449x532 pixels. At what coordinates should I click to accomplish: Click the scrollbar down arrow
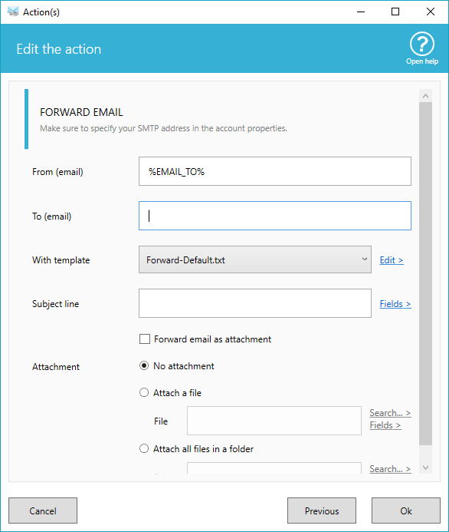(426, 468)
